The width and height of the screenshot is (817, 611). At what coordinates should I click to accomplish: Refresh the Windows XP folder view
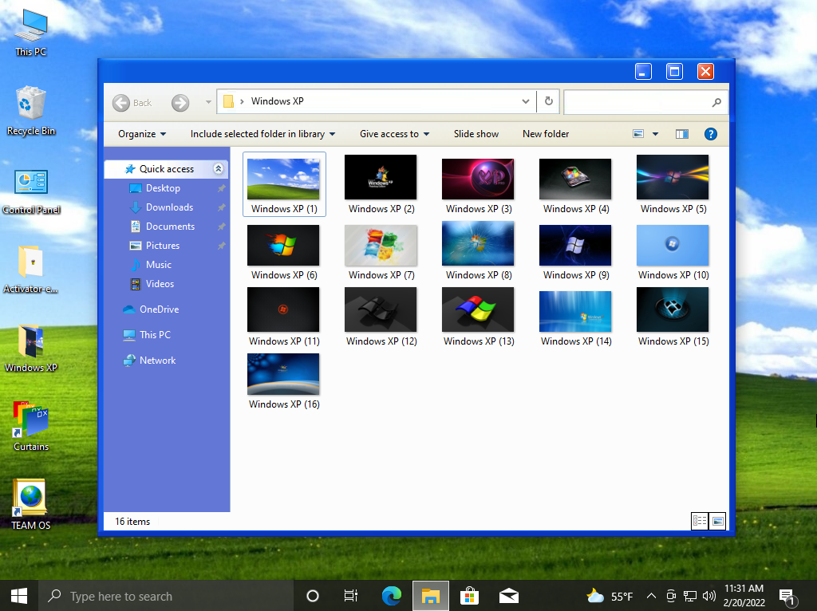549,101
